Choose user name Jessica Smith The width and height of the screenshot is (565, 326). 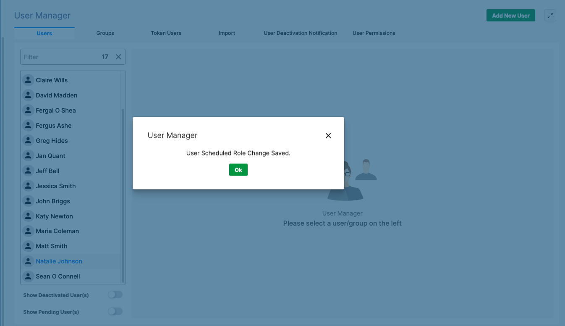[x=56, y=186]
